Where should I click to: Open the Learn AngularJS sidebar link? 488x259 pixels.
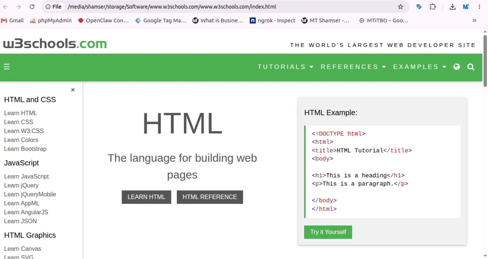coord(26,213)
